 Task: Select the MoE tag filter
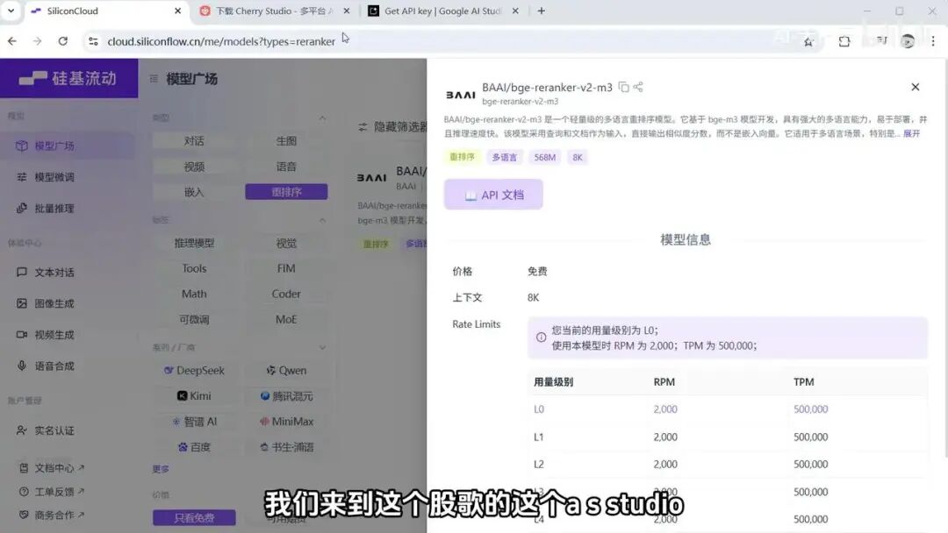click(286, 319)
